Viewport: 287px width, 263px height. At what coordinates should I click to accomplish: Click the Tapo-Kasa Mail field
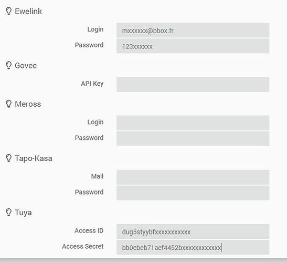click(193, 177)
